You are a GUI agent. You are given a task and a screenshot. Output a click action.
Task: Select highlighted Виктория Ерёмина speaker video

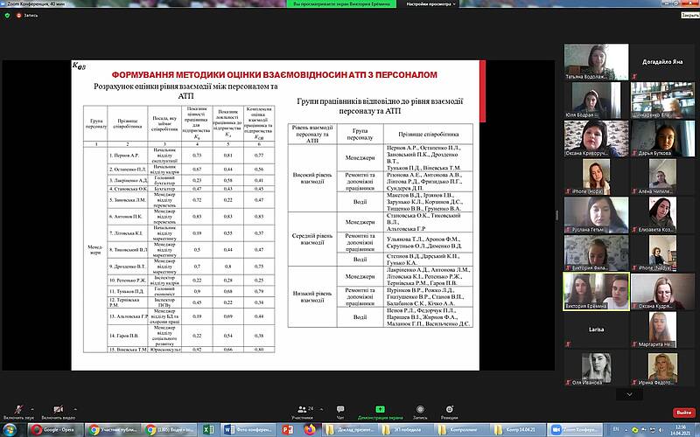click(596, 291)
